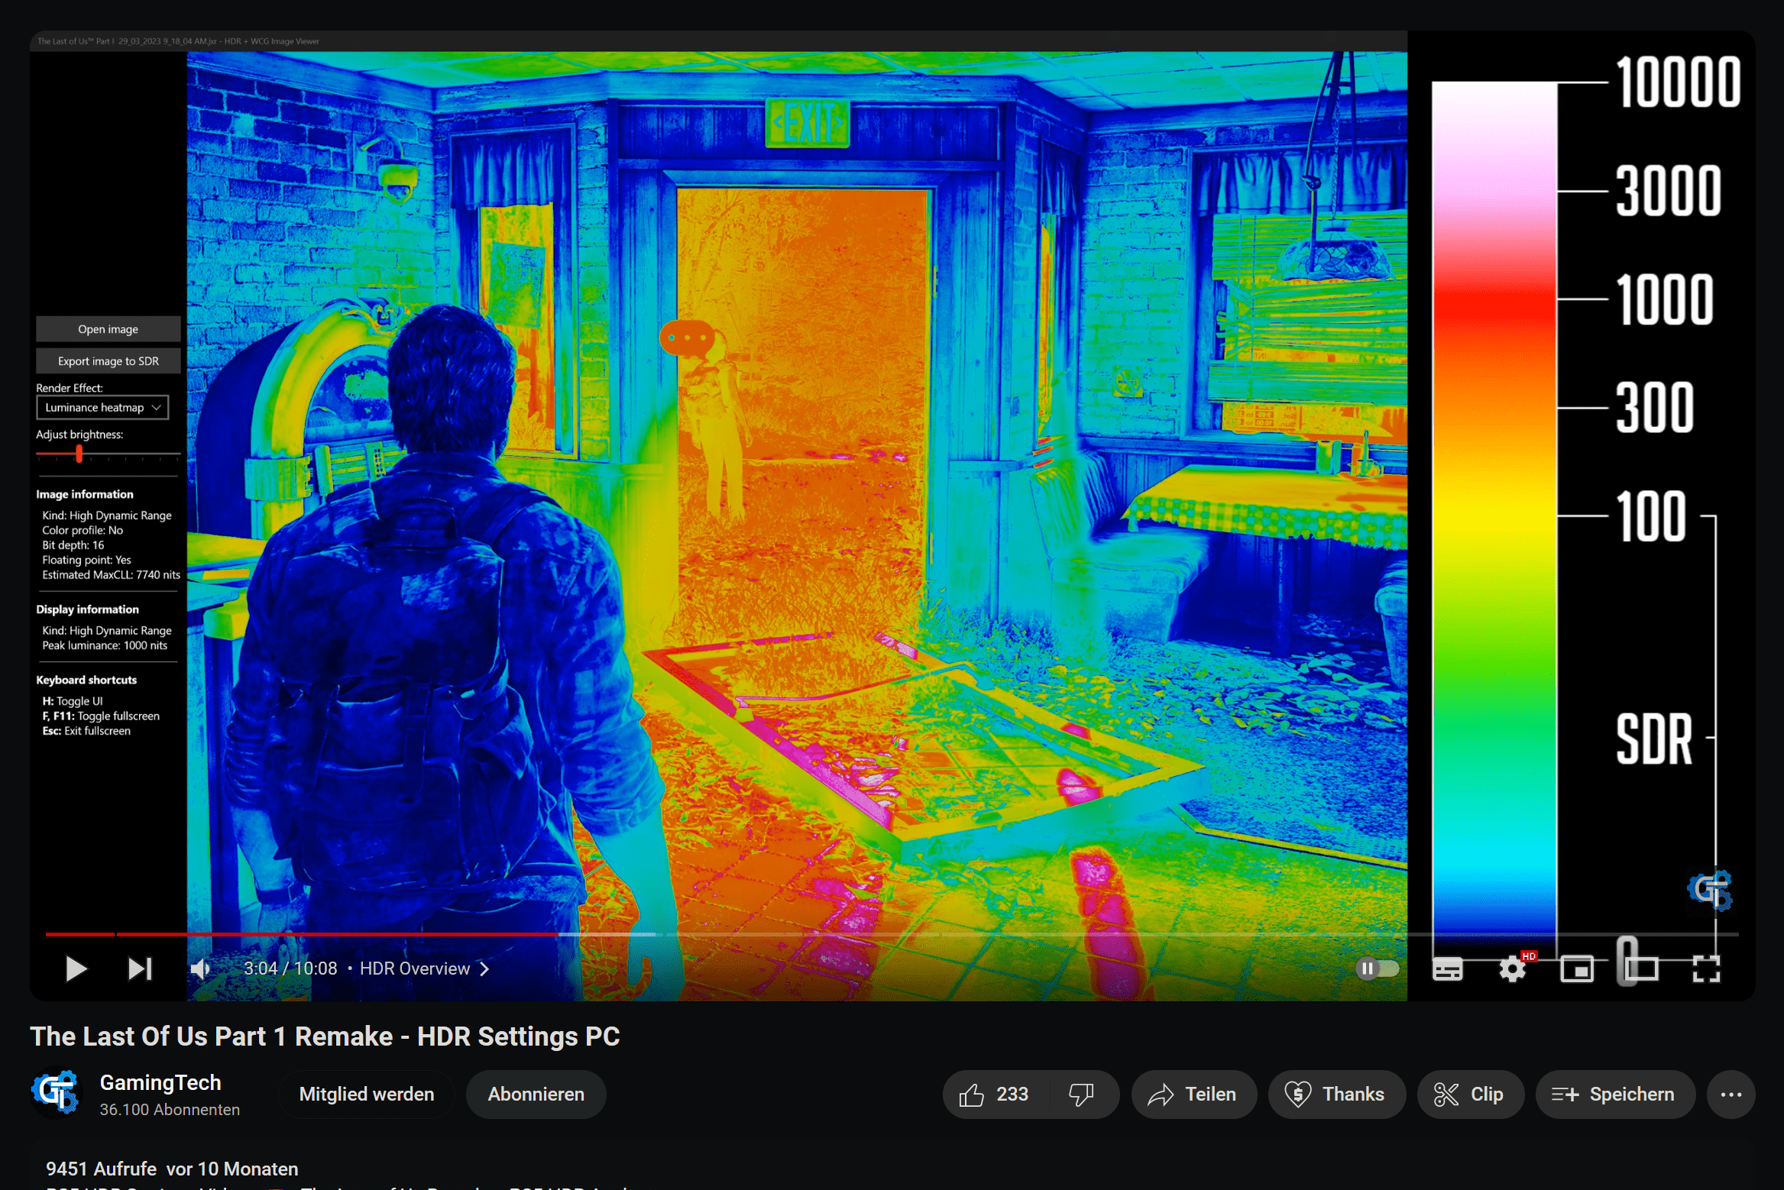The width and height of the screenshot is (1784, 1190).
Task: Open the more actions three-dot menu
Action: 1731,1094
